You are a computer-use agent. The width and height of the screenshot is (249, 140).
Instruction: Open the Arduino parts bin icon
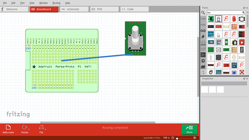(203, 31)
